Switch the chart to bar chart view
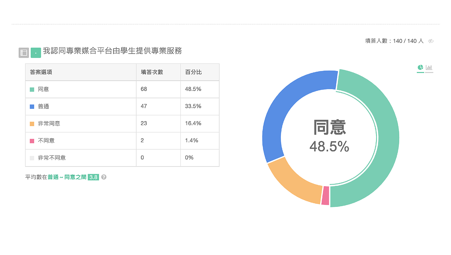The image size is (451, 255). tap(429, 67)
